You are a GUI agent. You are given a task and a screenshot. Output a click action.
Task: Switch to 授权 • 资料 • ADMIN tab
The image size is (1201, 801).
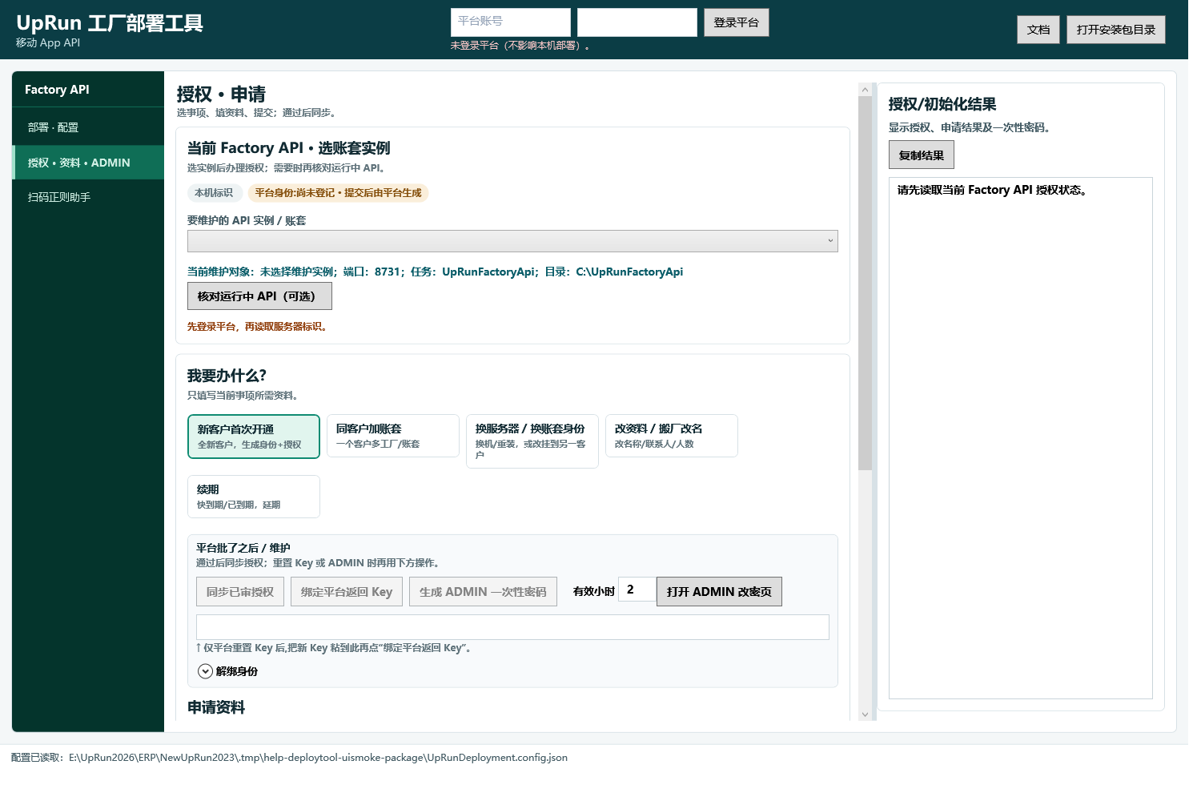coord(88,163)
